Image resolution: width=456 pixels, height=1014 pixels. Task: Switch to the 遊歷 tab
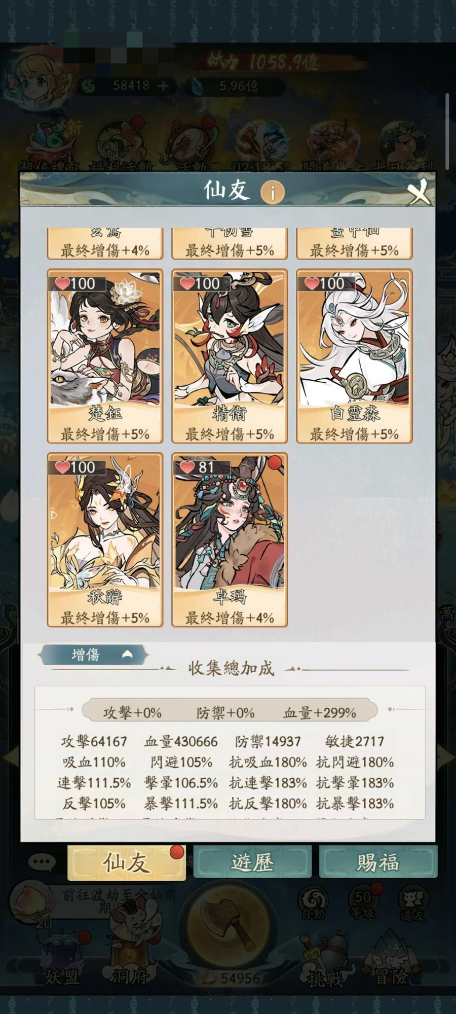point(252,862)
